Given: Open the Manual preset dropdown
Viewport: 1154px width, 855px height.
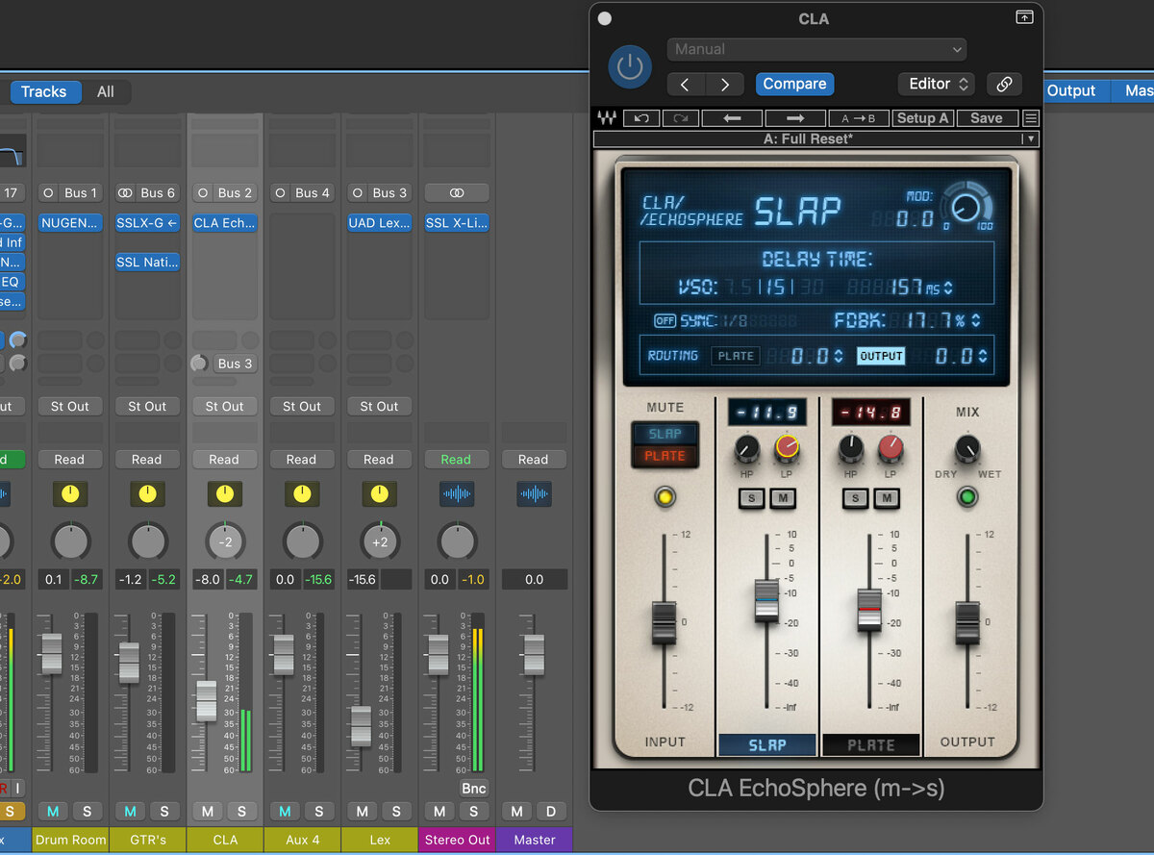Looking at the screenshot, I should coord(816,49).
